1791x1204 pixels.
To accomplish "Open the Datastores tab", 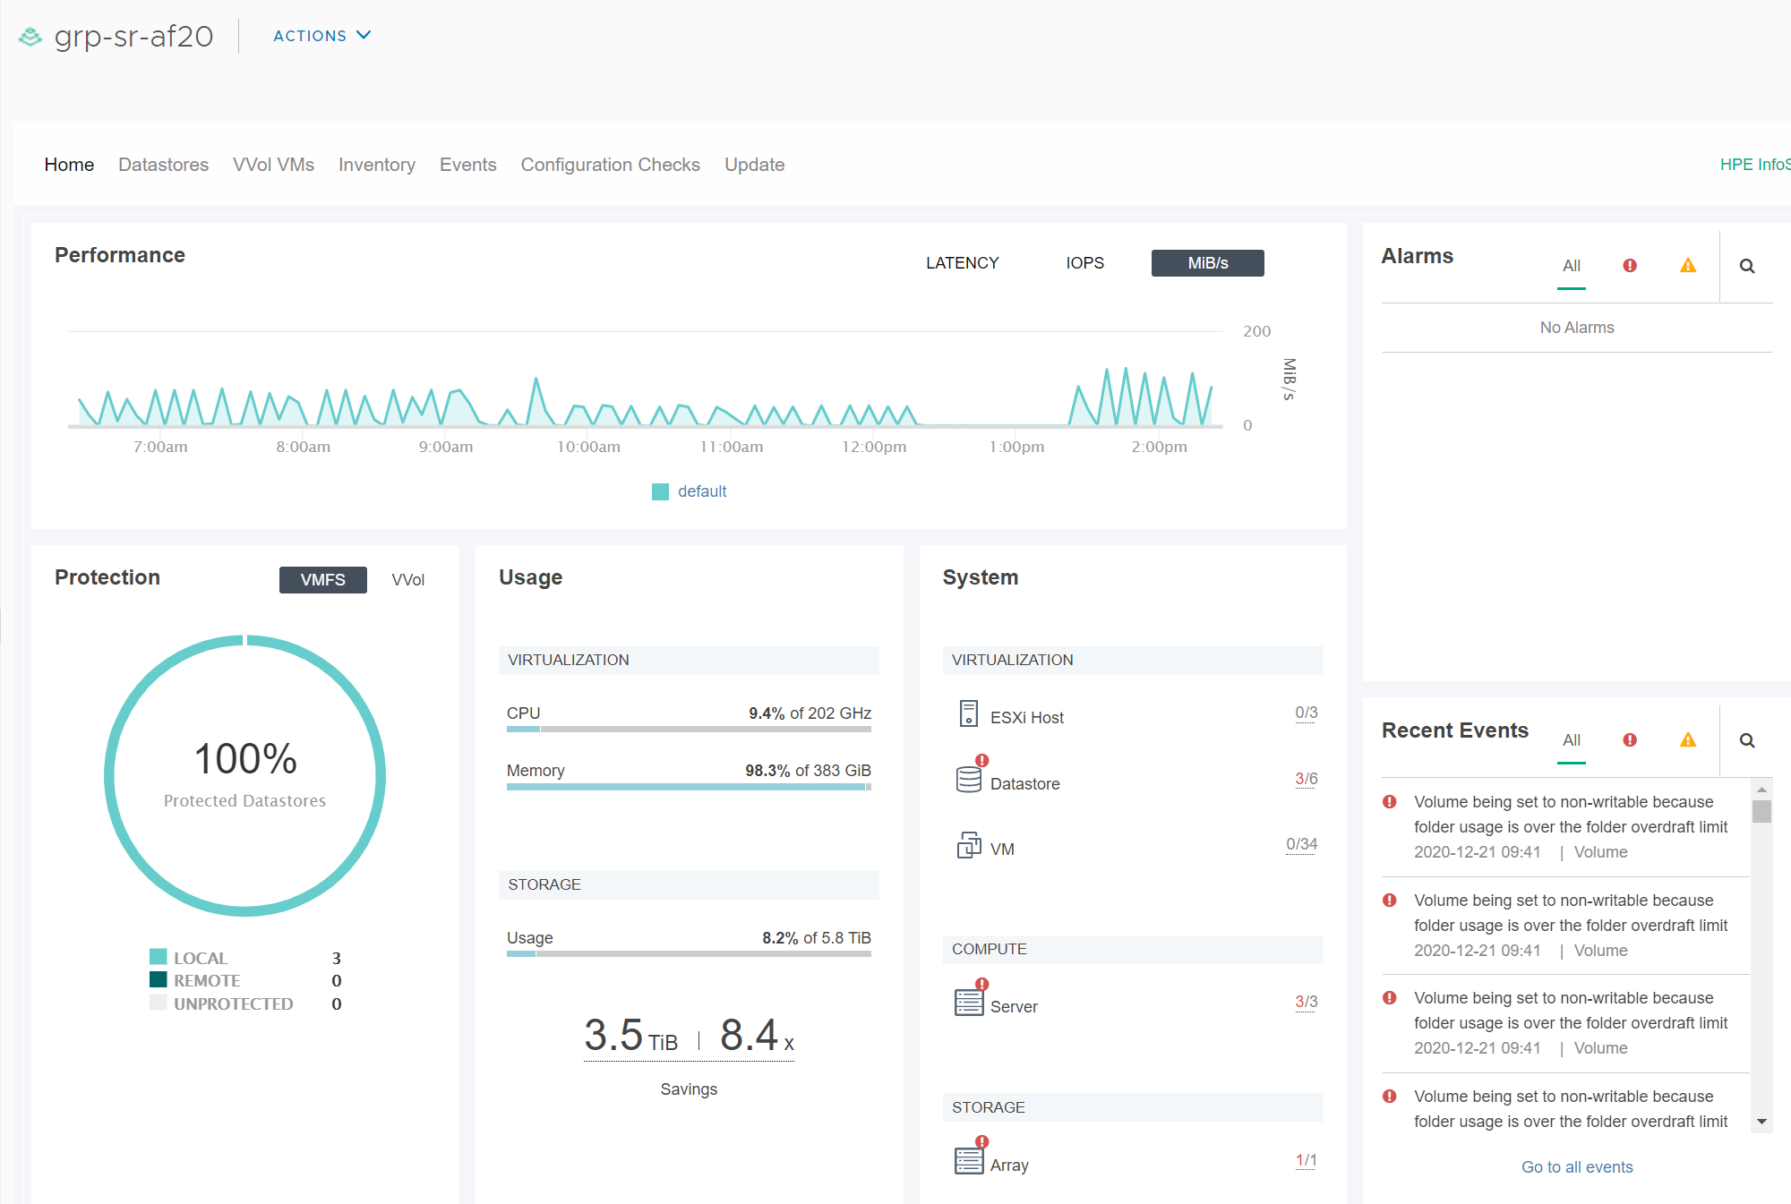I will (163, 165).
